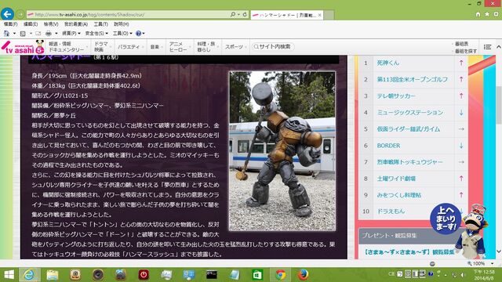Click the Read Mail envelope icon
Viewport: 502px width, 282px height.
(x=38, y=33)
